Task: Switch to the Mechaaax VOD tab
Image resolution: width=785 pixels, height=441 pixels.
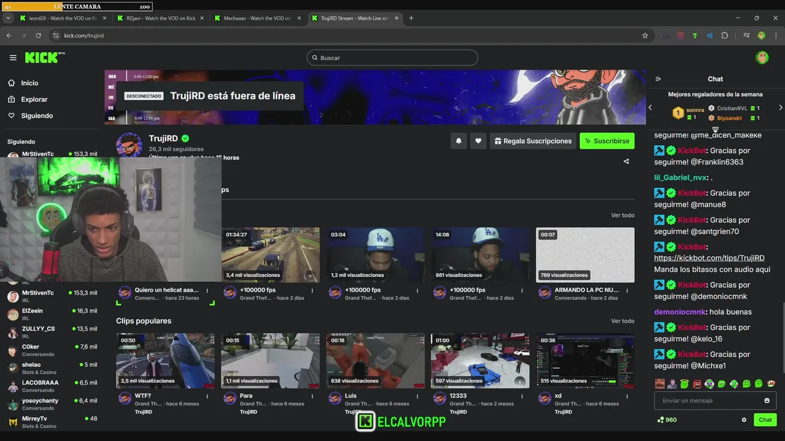Action: 257,18
